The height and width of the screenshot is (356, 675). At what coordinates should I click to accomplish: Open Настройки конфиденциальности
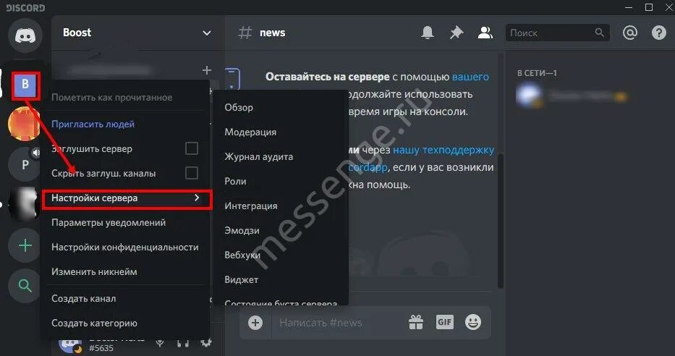click(125, 247)
